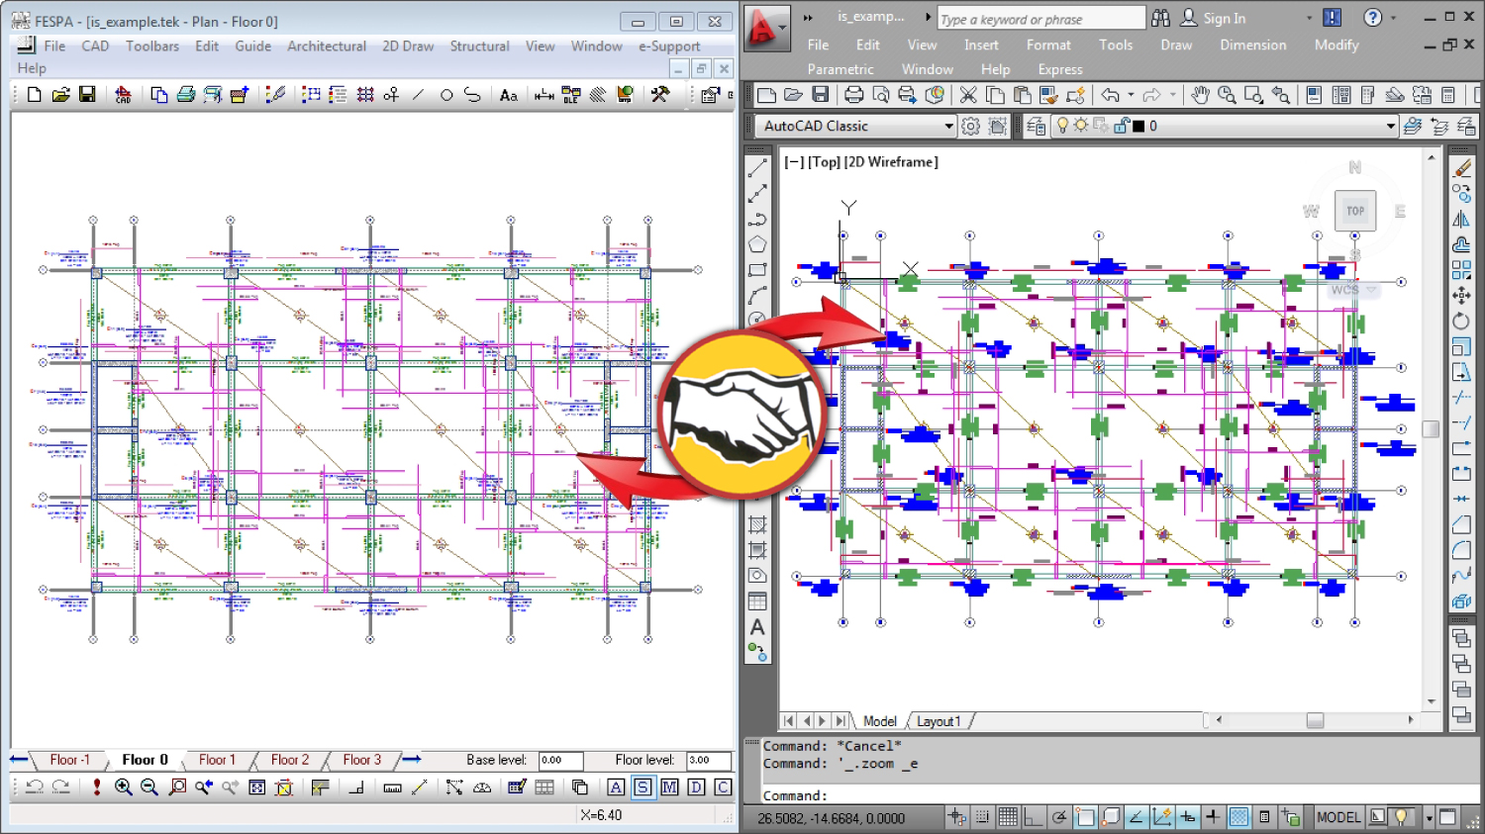Click the zoom out magnifier in FESPA bottom toolbar
This screenshot has height=834, width=1485.
(149, 788)
